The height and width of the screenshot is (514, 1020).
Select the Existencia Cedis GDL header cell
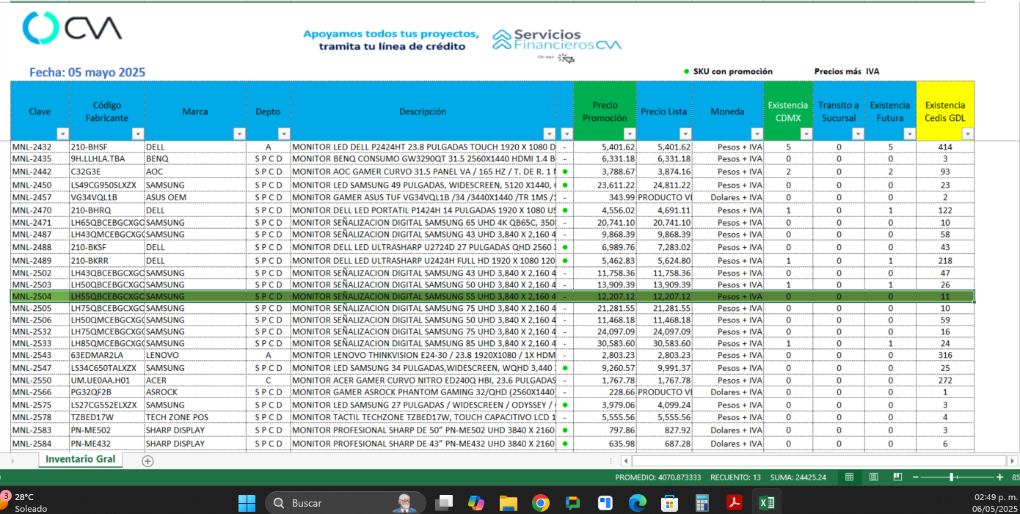click(x=945, y=111)
